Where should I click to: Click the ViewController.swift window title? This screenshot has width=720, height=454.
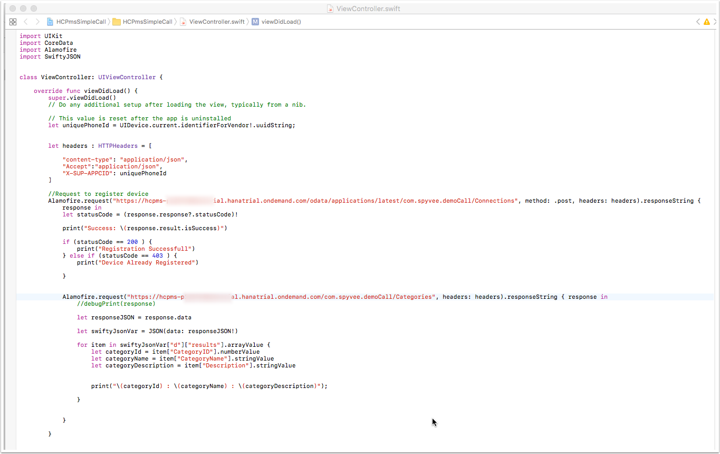(368, 8)
